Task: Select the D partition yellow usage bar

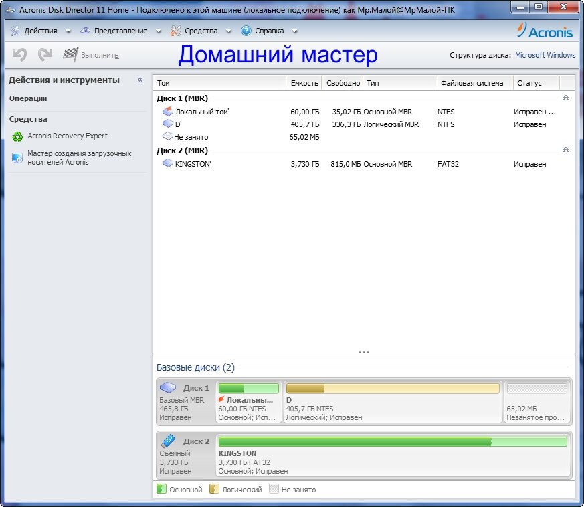Action: tap(393, 388)
